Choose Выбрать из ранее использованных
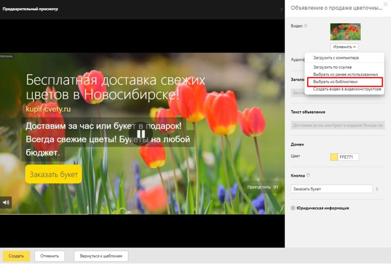Screen dimensions: 391x264 pyautogui.click(x=345, y=74)
